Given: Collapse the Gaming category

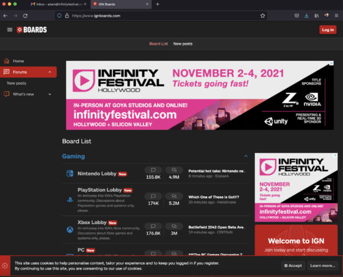Looking at the screenshot, I should tap(246, 156).
